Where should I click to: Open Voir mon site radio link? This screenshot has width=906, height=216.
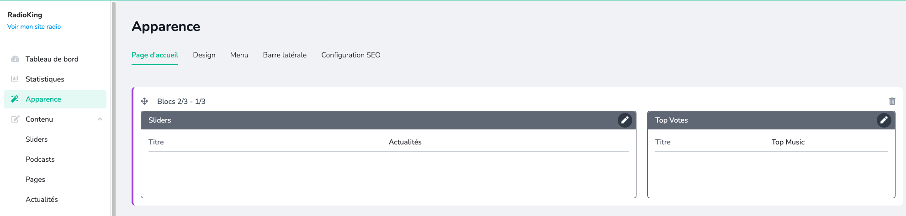pos(34,26)
